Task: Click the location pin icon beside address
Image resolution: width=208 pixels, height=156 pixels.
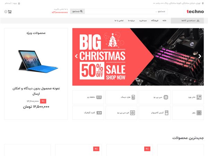Action: (x=203, y=3)
